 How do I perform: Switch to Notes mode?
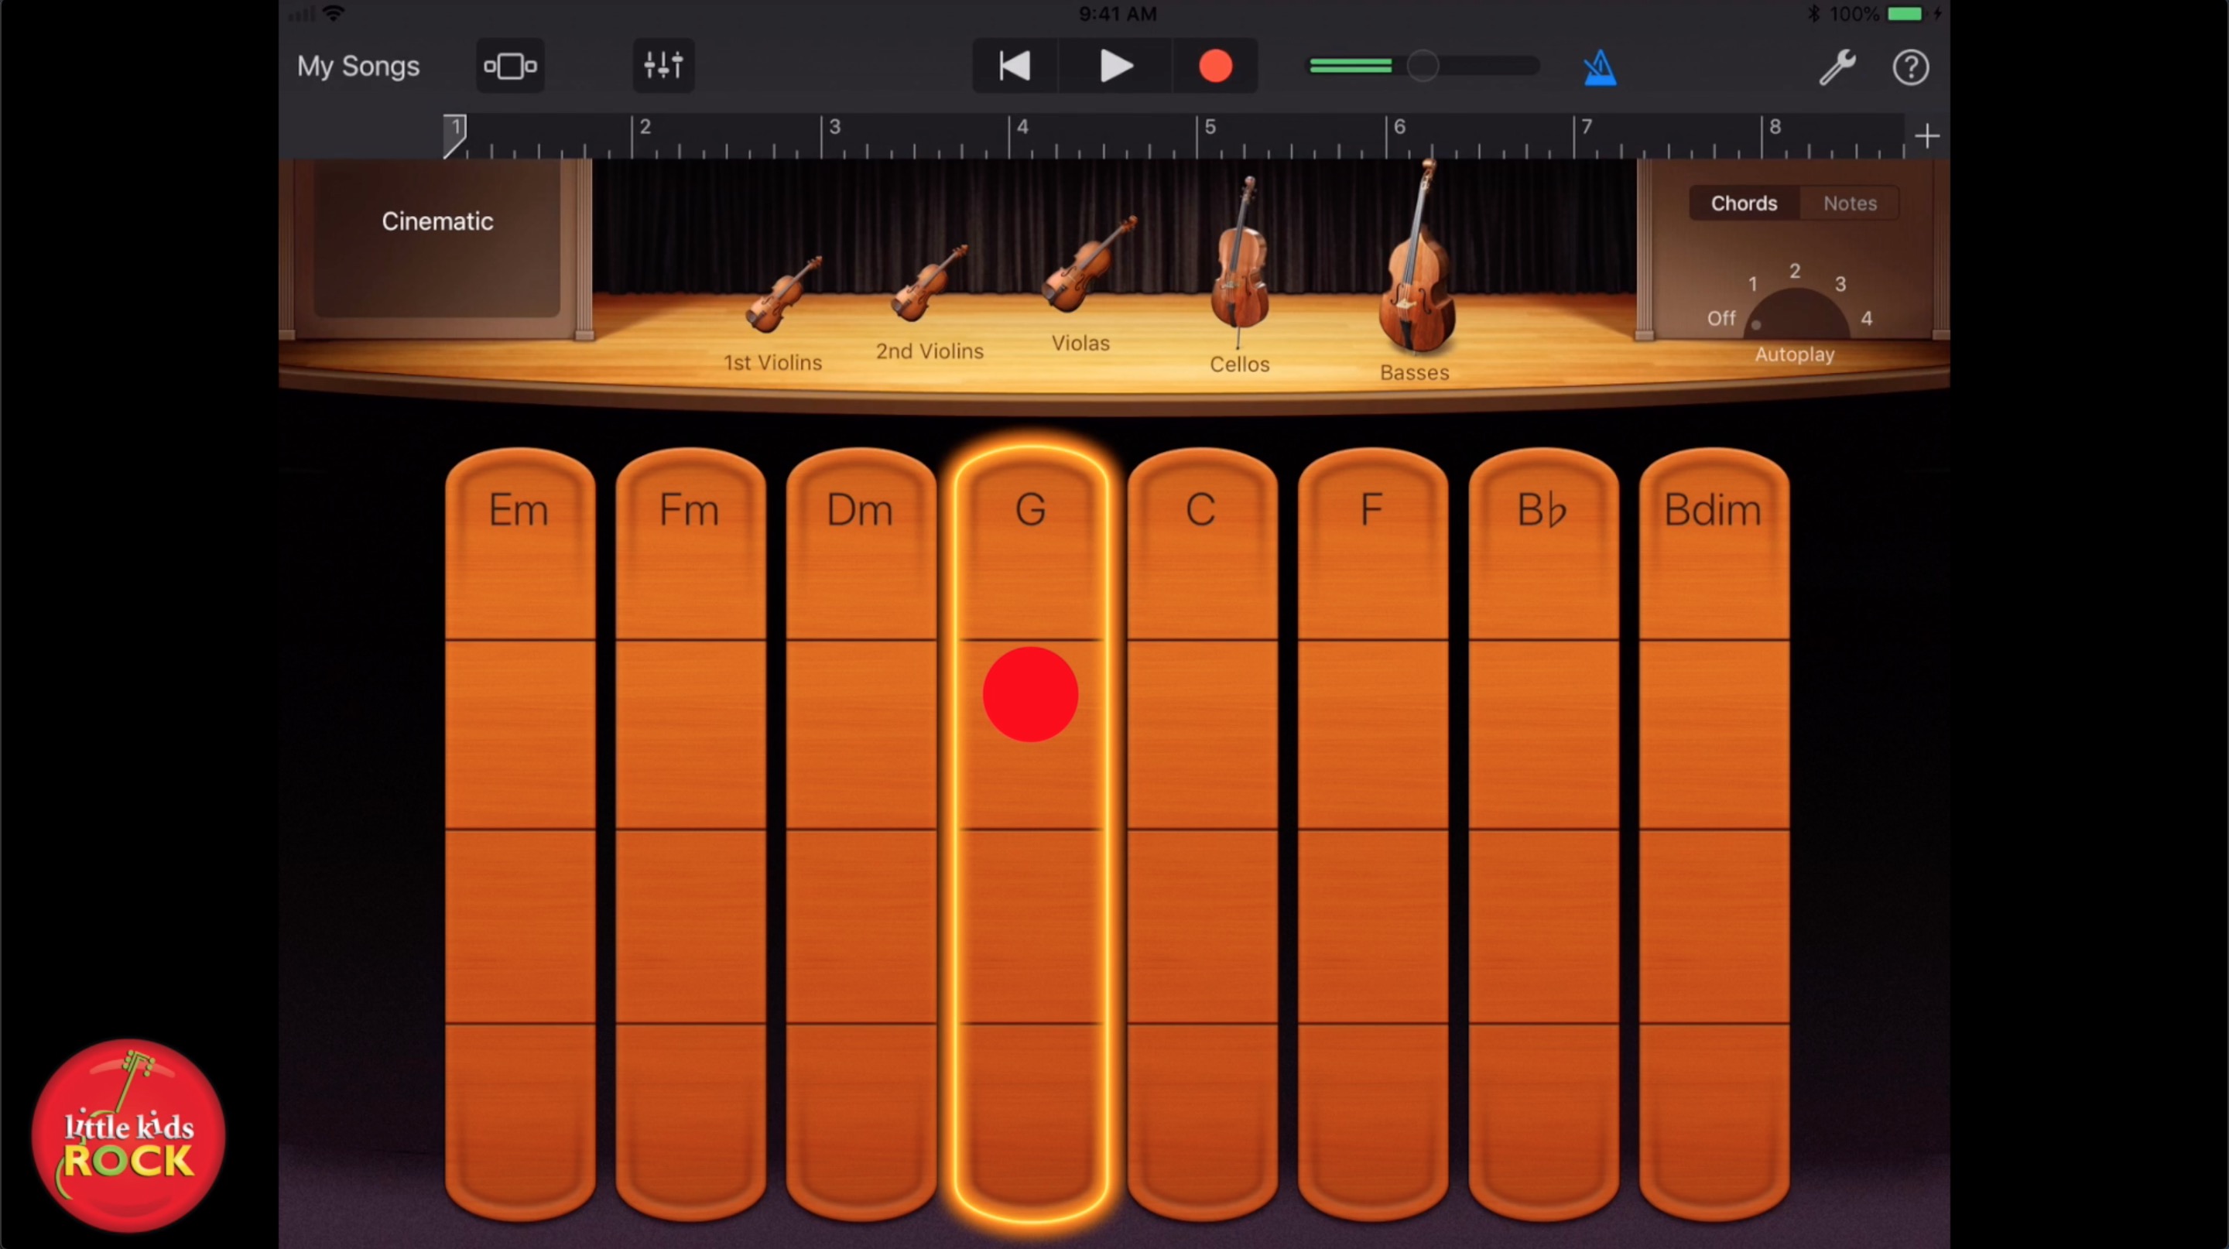[x=1850, y=203]
